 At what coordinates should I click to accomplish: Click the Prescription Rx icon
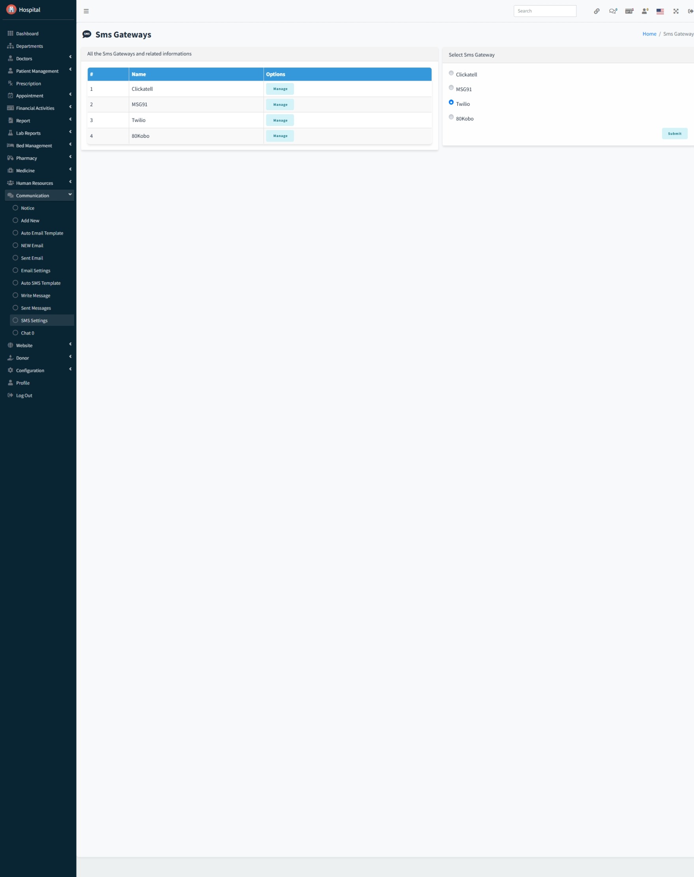11,83
